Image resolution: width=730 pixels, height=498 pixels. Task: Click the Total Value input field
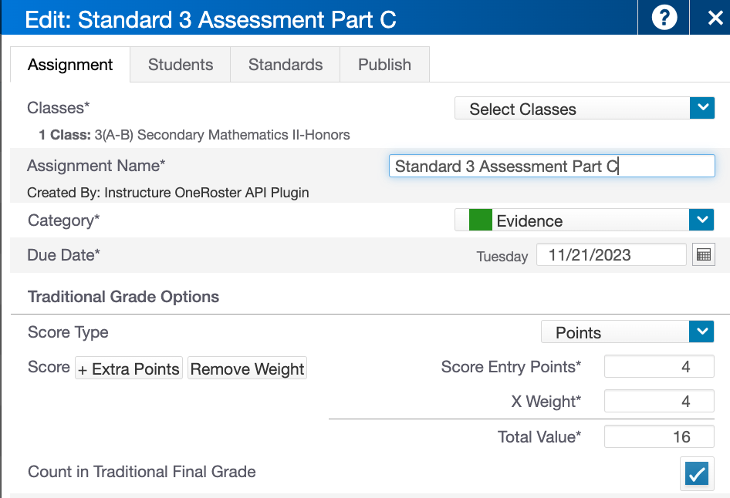tap(659, 437)
